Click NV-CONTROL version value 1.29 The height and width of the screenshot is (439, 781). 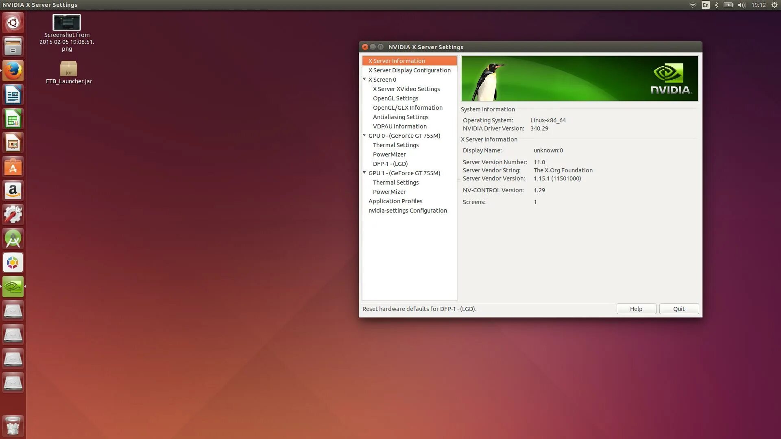click(539, 190)
